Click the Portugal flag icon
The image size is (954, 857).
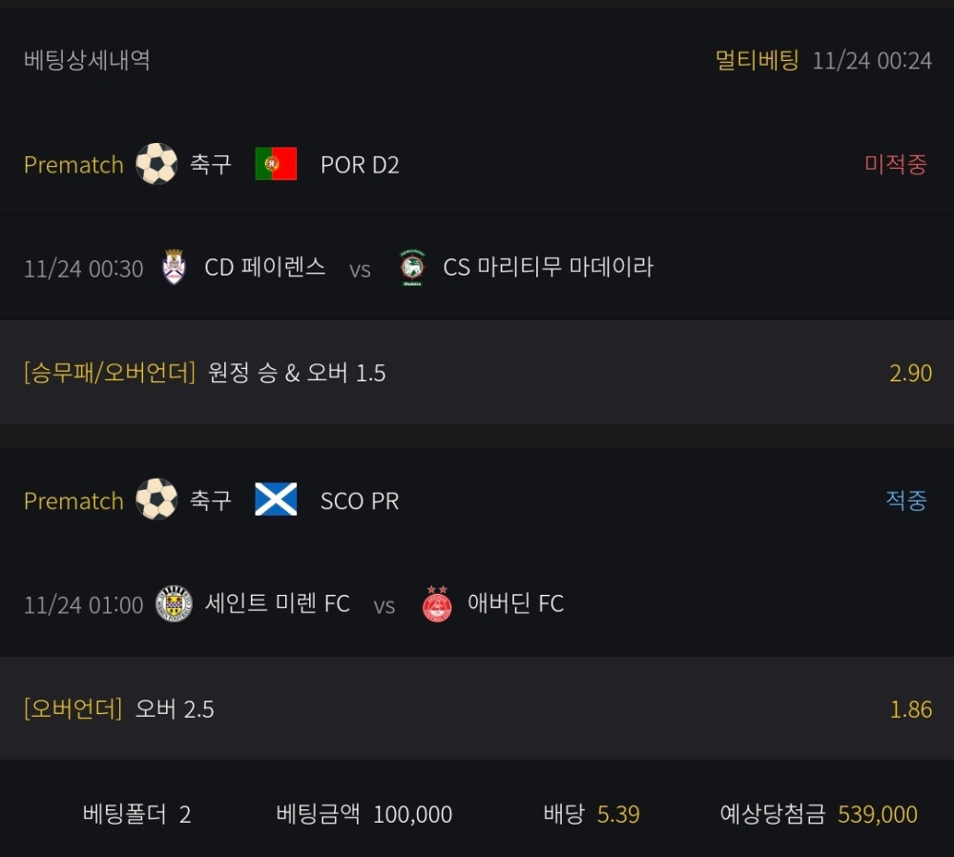pyautogui.click(x=276, y=164)
